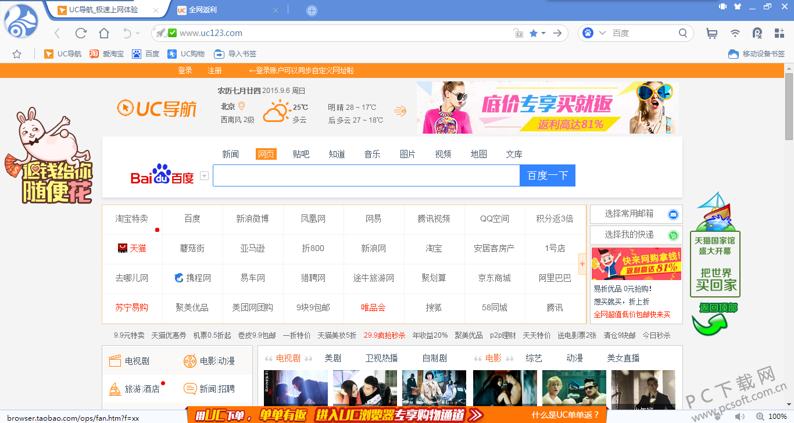This screenshot has height=423, width=794.
Task: Click the bookmarks star icon in bookmarks bar
Action: [17, 54]
